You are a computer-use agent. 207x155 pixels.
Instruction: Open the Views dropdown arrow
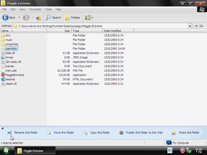tap(92, 18)
